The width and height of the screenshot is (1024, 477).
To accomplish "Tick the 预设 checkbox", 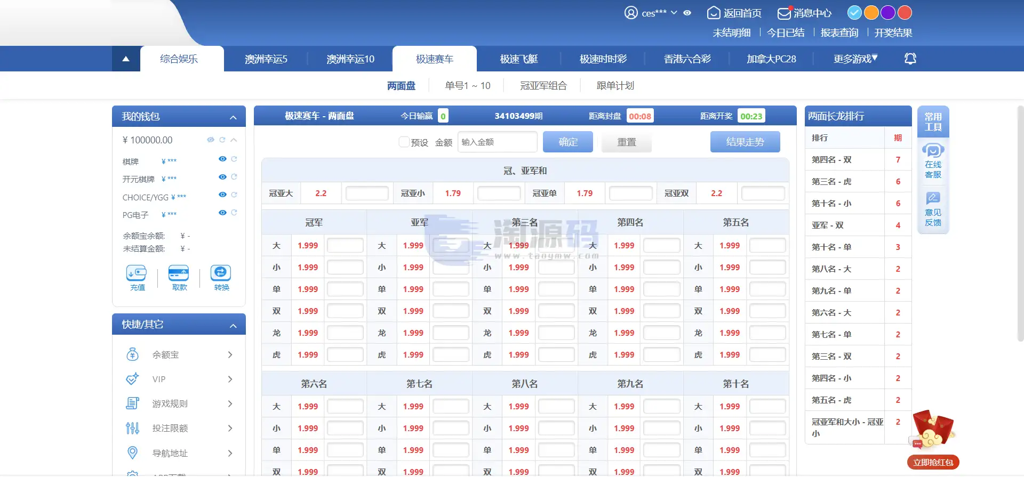I will point(404,142).
